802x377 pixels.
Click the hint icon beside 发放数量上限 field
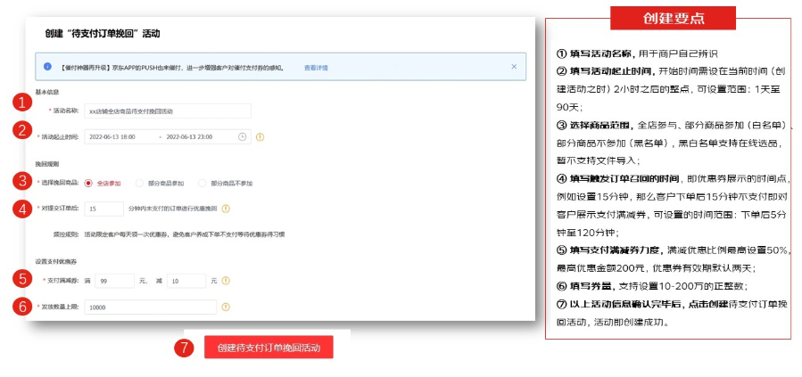(225, 307)
